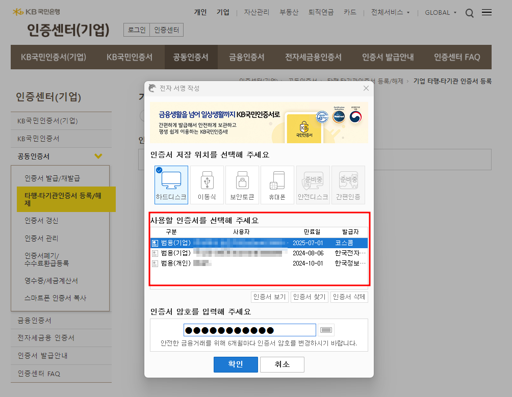Open the 공동인증서 main tab
The height and width of the screenshot is (397, 512).
point(191,57)
